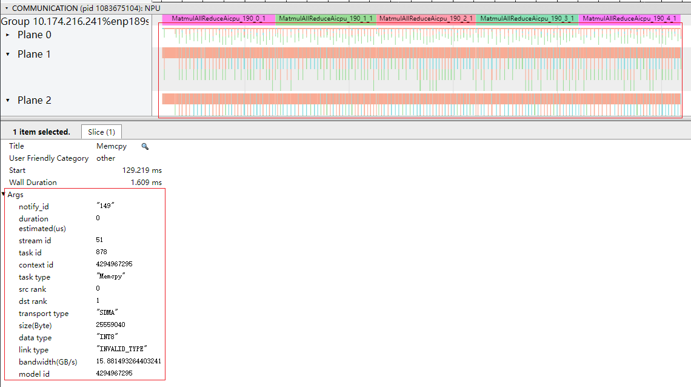
Task: Click the User Friendly Category value other
Action: click(x=105, y=158)
